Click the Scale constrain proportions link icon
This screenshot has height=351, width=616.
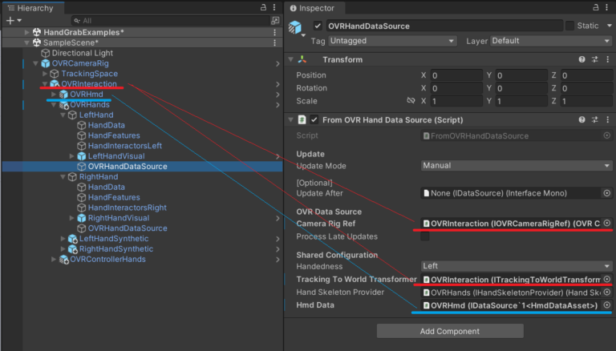(x=411, y=102)
